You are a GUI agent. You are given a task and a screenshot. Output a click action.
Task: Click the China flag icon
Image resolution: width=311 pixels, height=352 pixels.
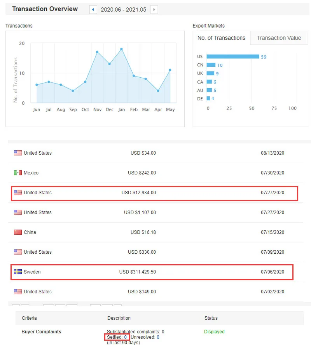pos(18,232)
